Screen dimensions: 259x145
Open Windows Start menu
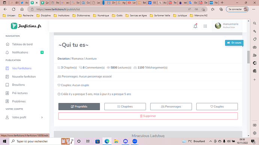click(x=5, y=141)
